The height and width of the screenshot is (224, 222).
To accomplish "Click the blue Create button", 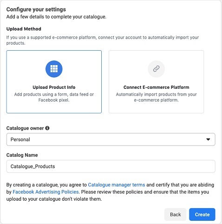I will tap(202, 215).
